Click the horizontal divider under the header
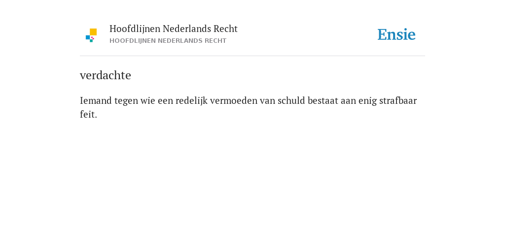The height and width of the screenshot is (252, 505). pyautogui.click(x=252, y=56)
